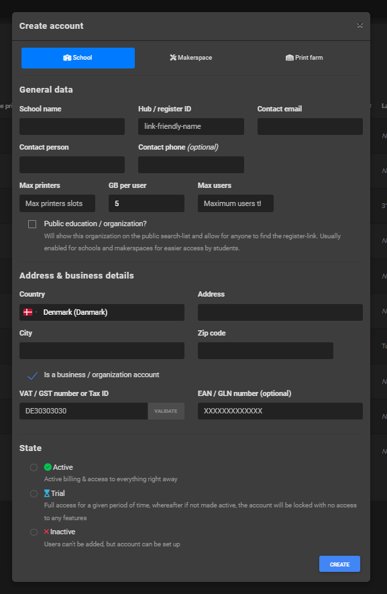Screen dimensions: 387x594
Task: Toggle Is a business / organization account
Action: tap(33, 375)
